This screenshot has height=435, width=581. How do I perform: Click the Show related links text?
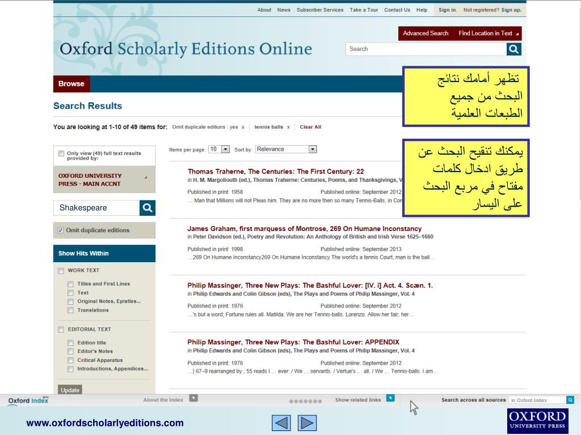click(358, 400)
